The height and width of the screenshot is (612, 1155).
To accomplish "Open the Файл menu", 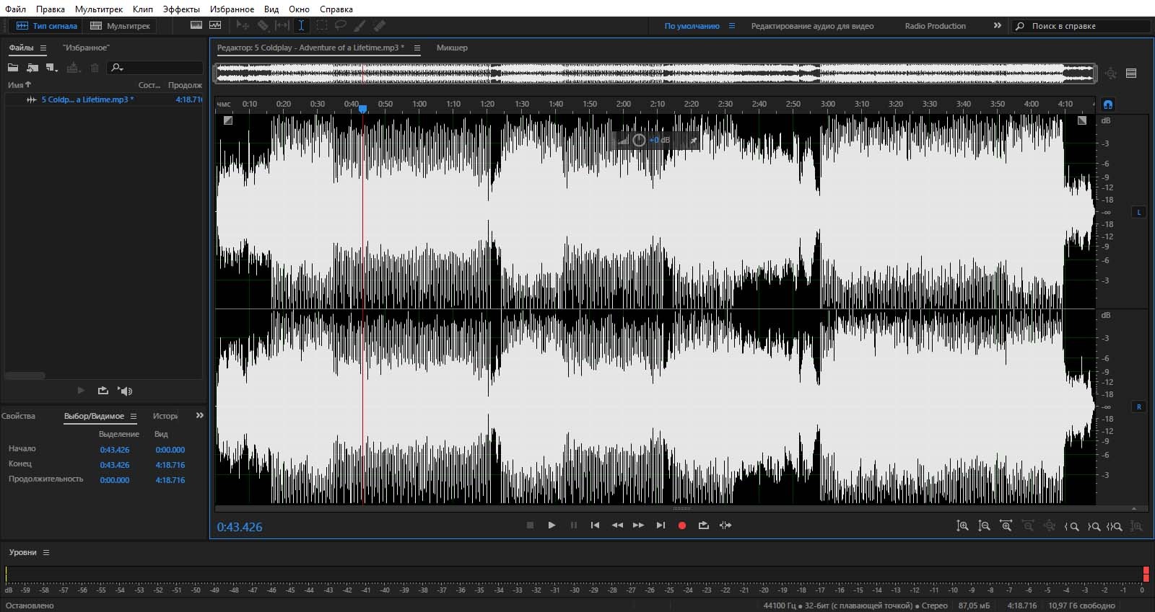I will pos(15,9).
